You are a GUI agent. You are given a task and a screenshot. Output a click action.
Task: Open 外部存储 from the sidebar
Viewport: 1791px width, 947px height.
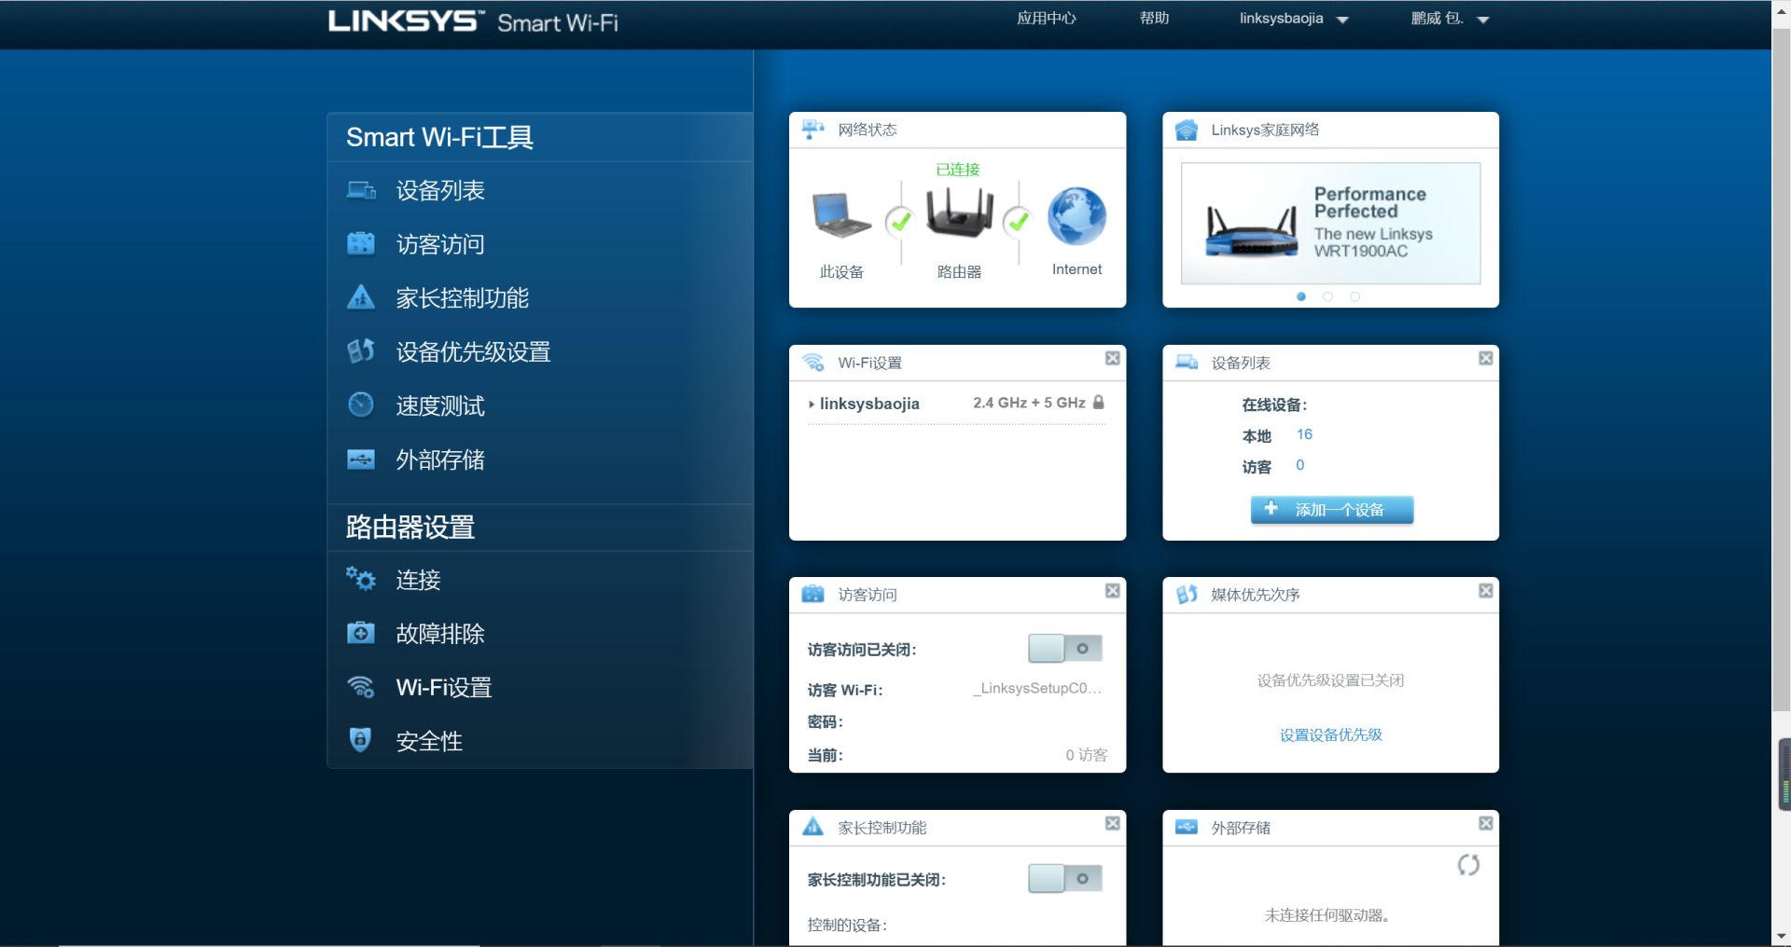[x=440, y=460]
